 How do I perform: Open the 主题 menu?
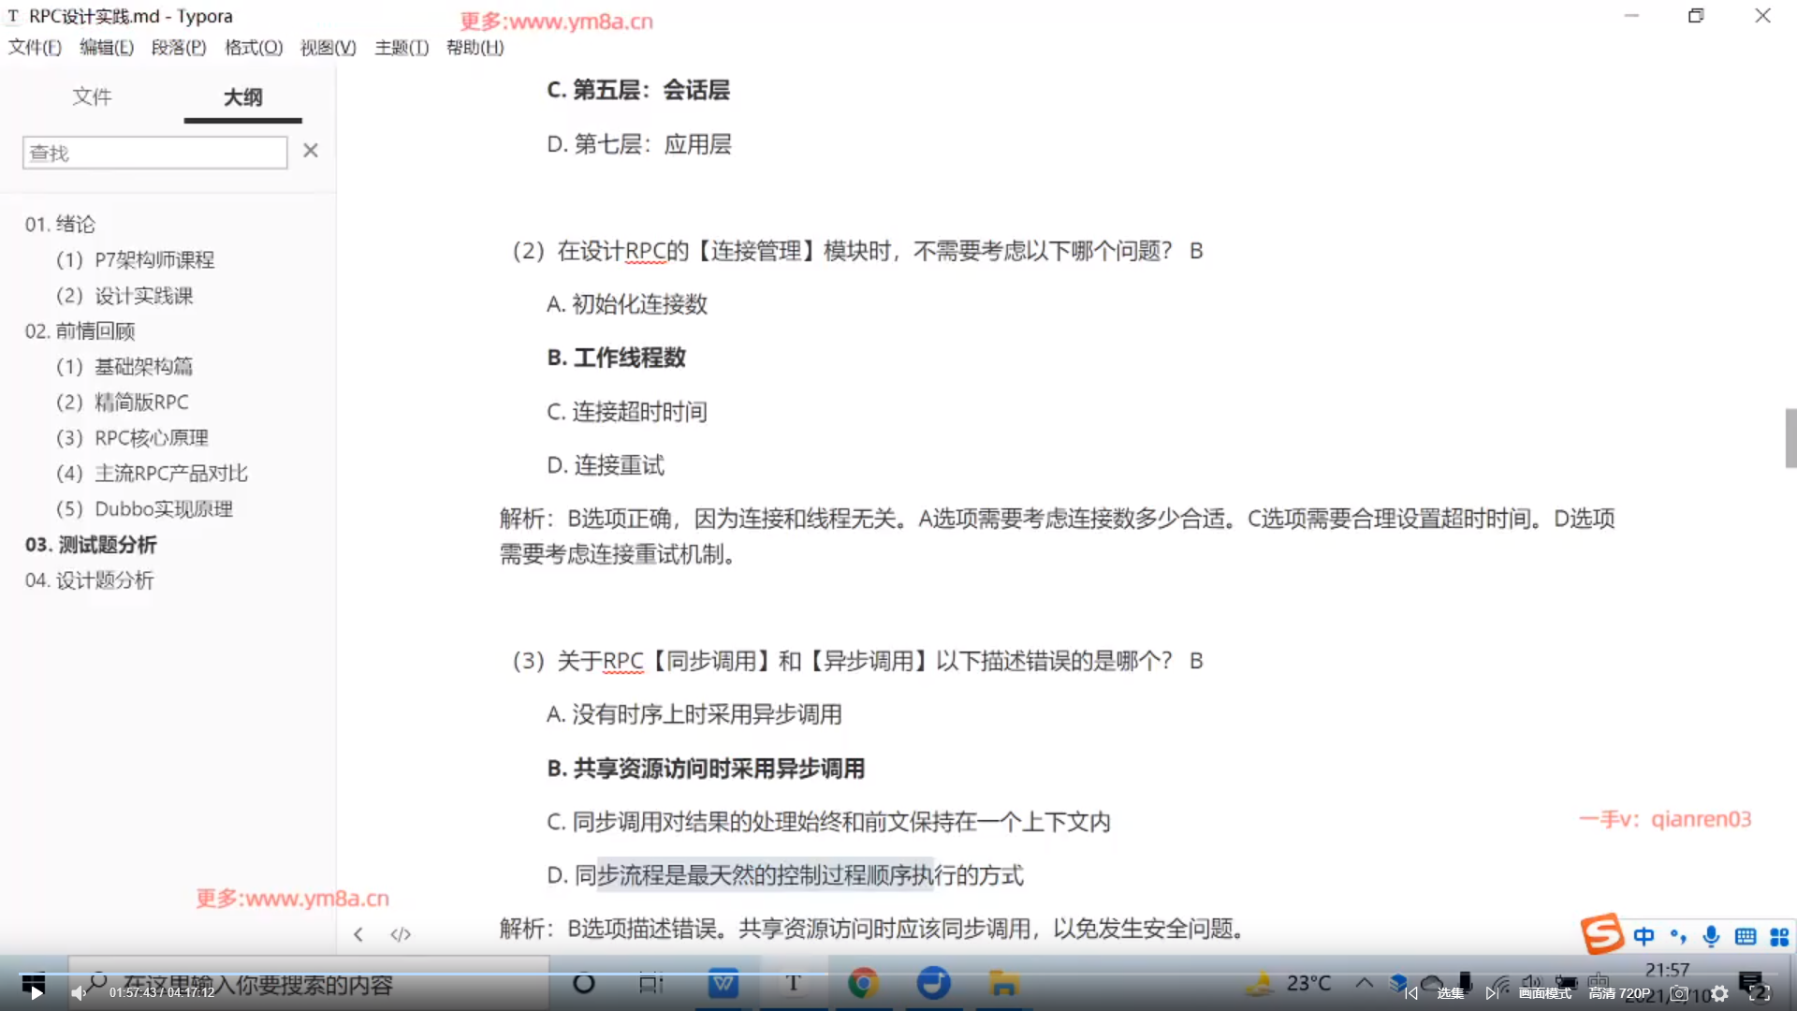402,48
